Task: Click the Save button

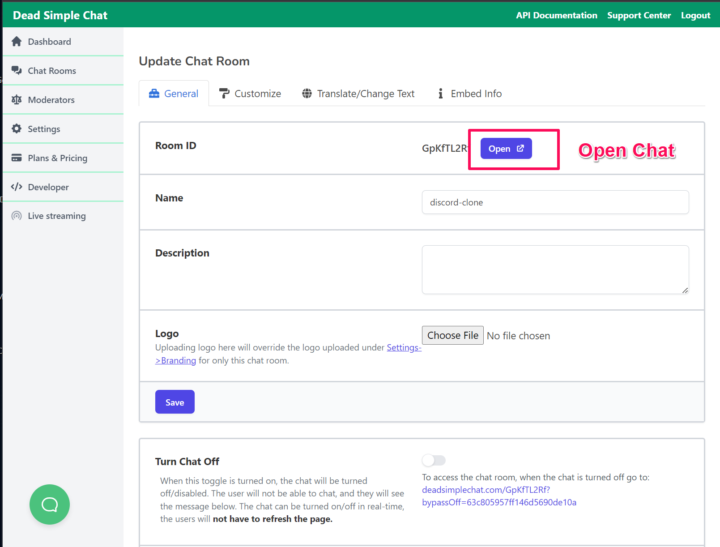Action: pos(175,402)
